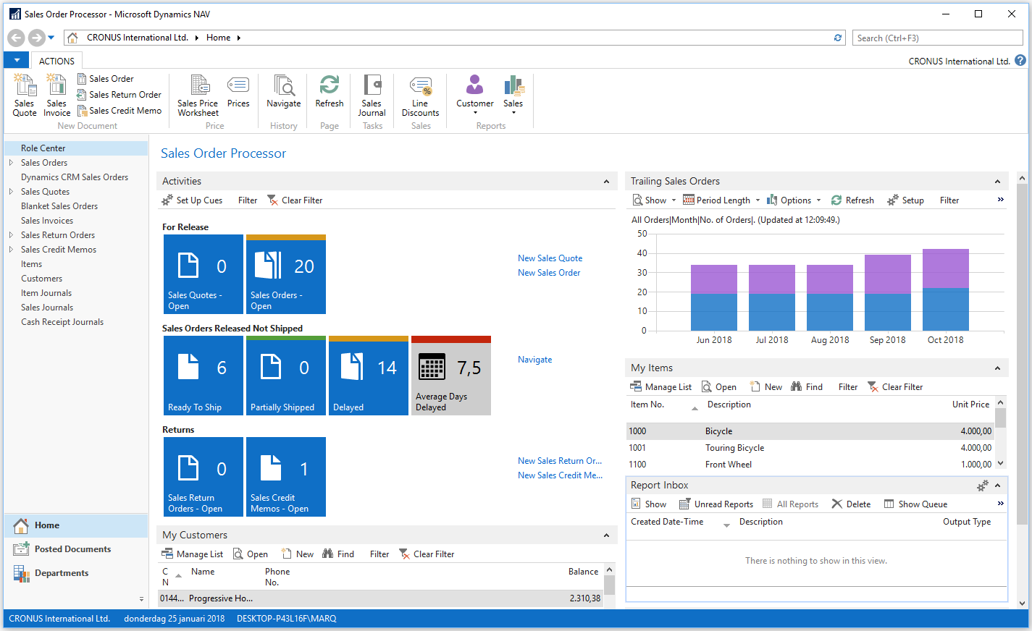Open the Sales Orders - Open tile
This screenshot has height=631, width=1032.
click(286, 274)
